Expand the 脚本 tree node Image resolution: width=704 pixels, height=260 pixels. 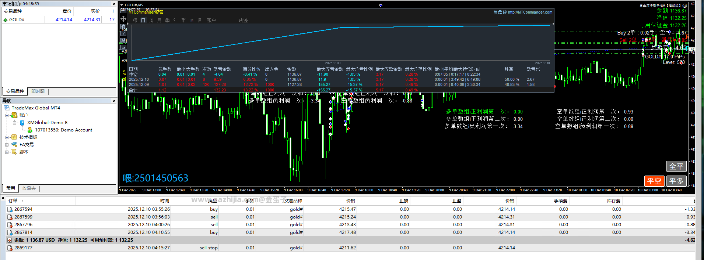pyautogui.click(x=7, y=152)
